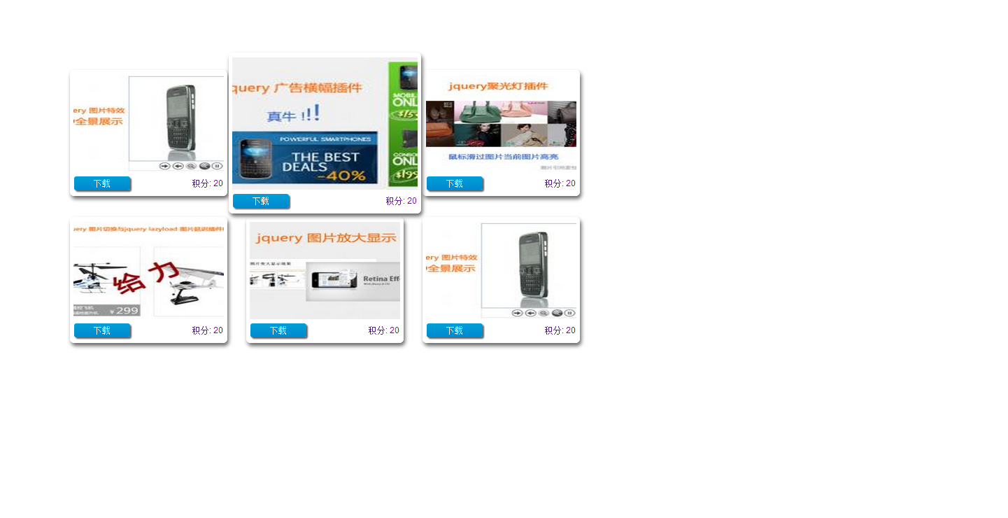Click right-arrow icon in last card's phone viewer
Screen dimensions: 1008x518
pyautogui.click(x=518, y=313)
